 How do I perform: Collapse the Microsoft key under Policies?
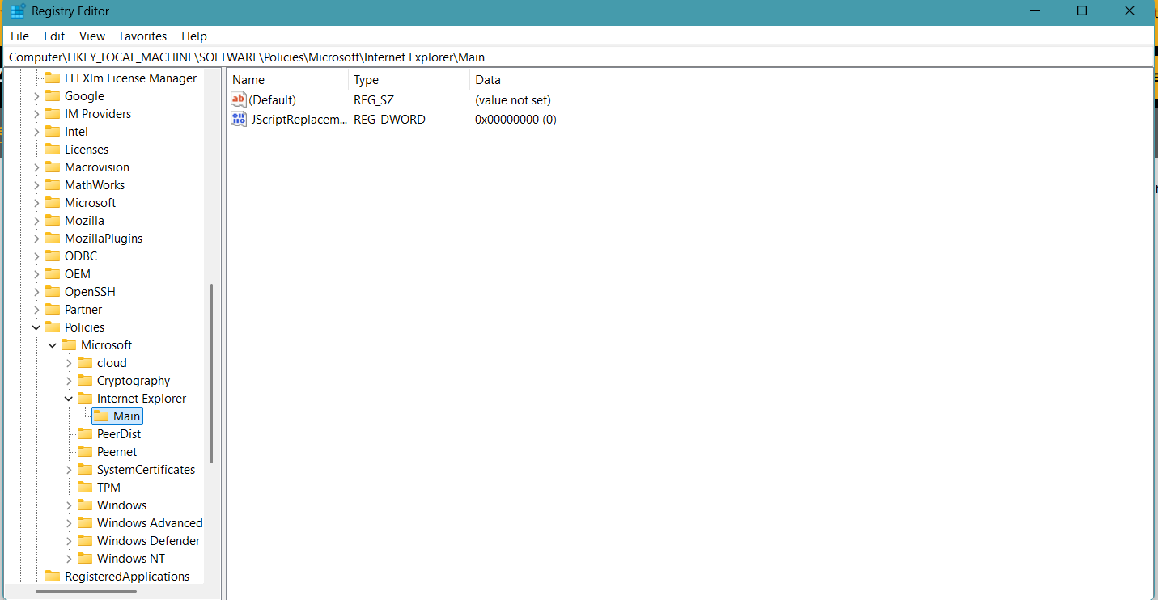coord(53,345)
